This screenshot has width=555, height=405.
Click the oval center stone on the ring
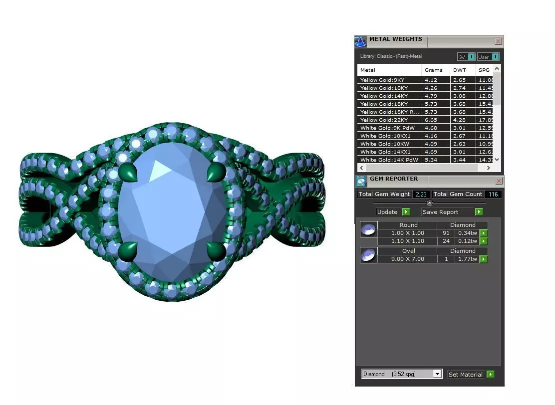tap(172, 212)
